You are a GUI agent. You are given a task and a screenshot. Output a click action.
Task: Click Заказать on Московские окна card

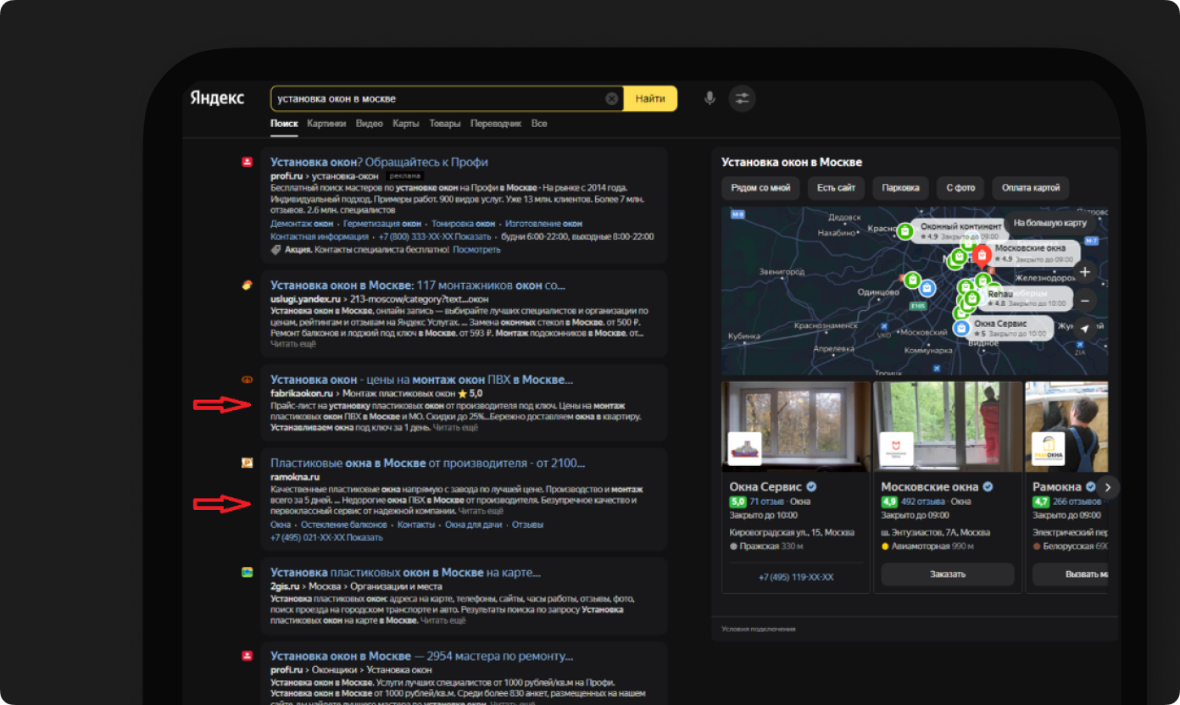[x=948, y=574]
